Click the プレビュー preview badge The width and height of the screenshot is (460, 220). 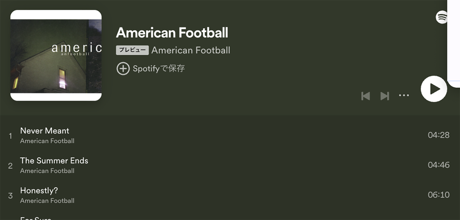click(x=132, y=50)
